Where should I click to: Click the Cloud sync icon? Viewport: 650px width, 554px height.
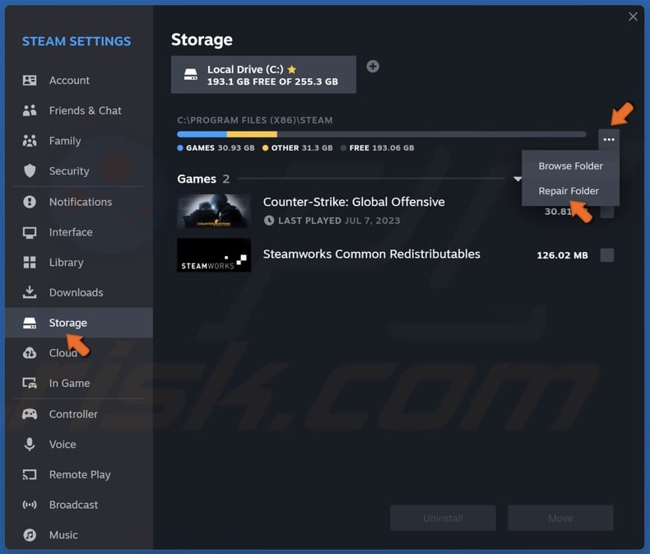[30, 353]
